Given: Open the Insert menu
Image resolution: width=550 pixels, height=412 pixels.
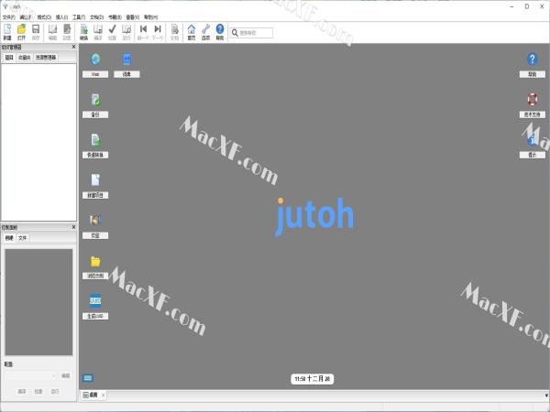Looking at the screenshot, I should click(61, 16).
